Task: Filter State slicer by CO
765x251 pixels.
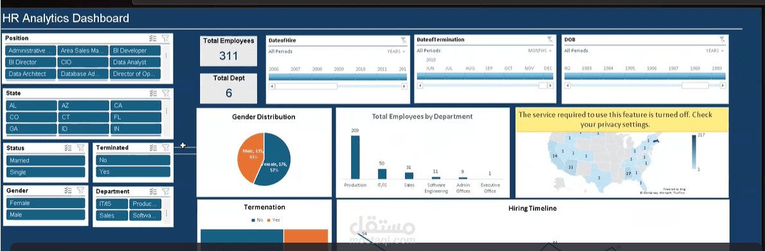Action: [x=31, y=117]
